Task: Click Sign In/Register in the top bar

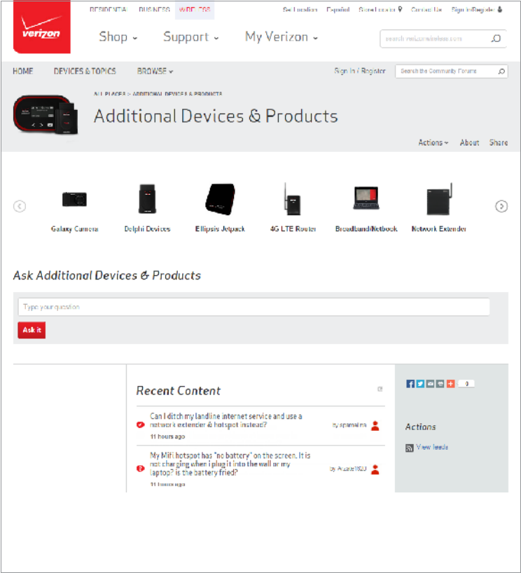Action: 473,10
